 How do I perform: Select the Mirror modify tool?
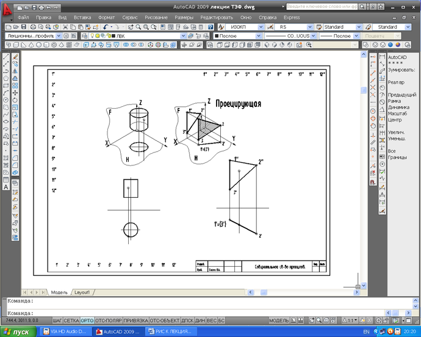pyautogui.click(x=15, y=71)
